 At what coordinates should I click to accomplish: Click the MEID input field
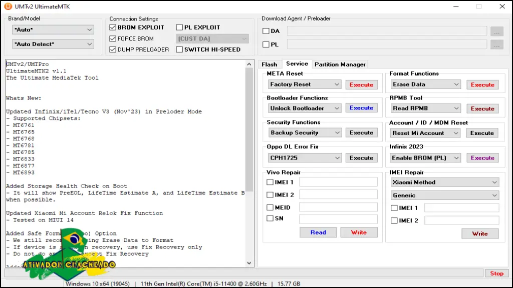pos(338,207)
